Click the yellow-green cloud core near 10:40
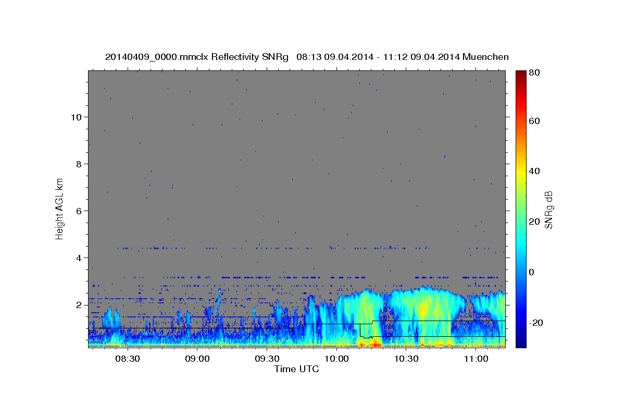 point(423,308)
